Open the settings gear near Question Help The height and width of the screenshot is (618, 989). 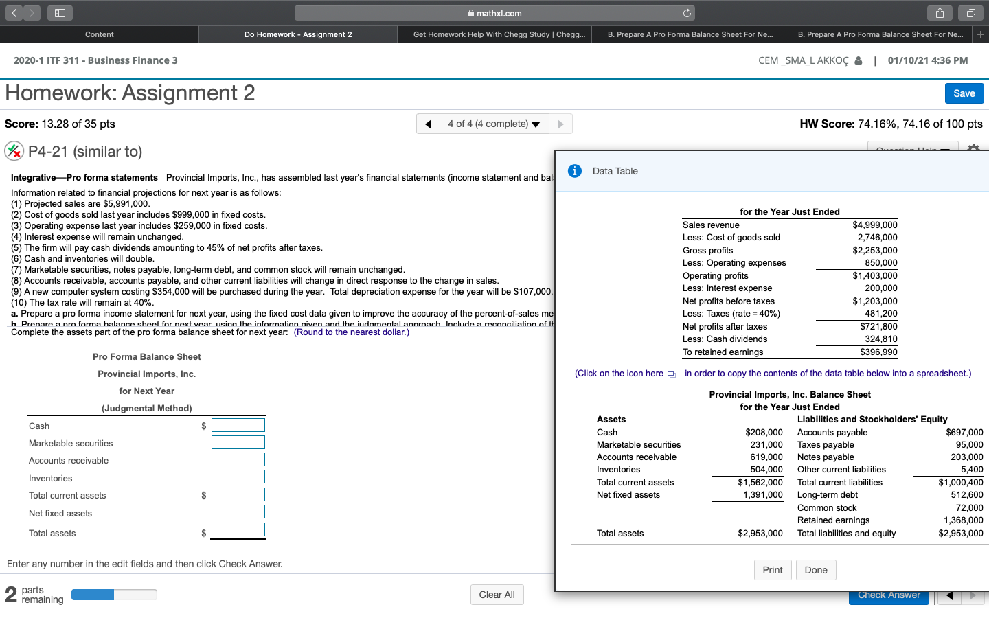(x=973, y=148)
